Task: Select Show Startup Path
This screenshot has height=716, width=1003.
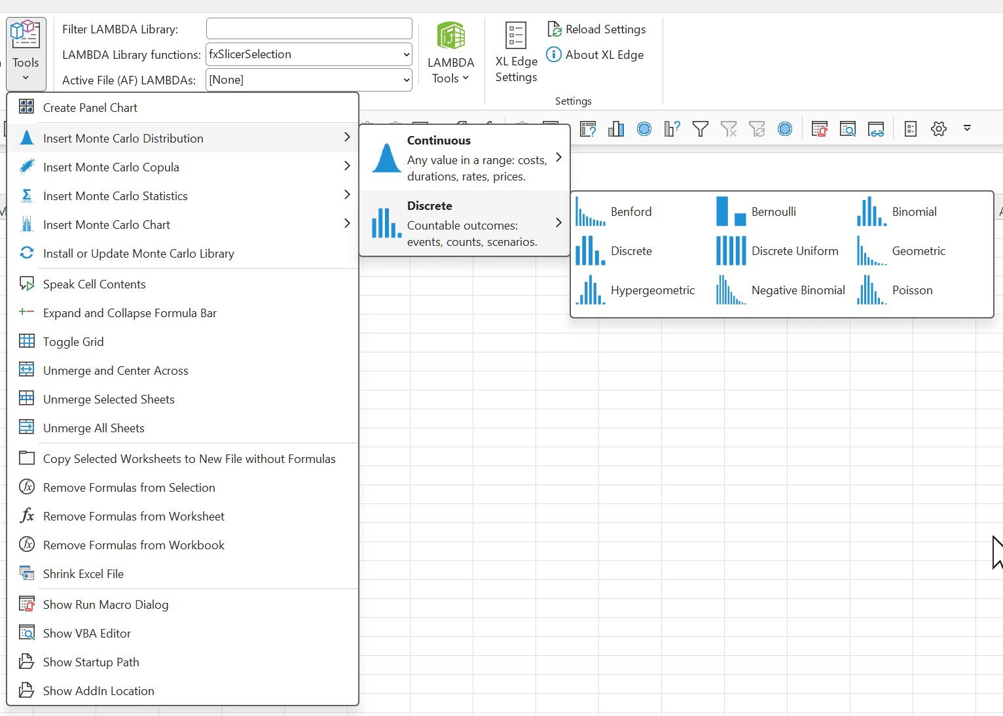Action: point(183,662)
